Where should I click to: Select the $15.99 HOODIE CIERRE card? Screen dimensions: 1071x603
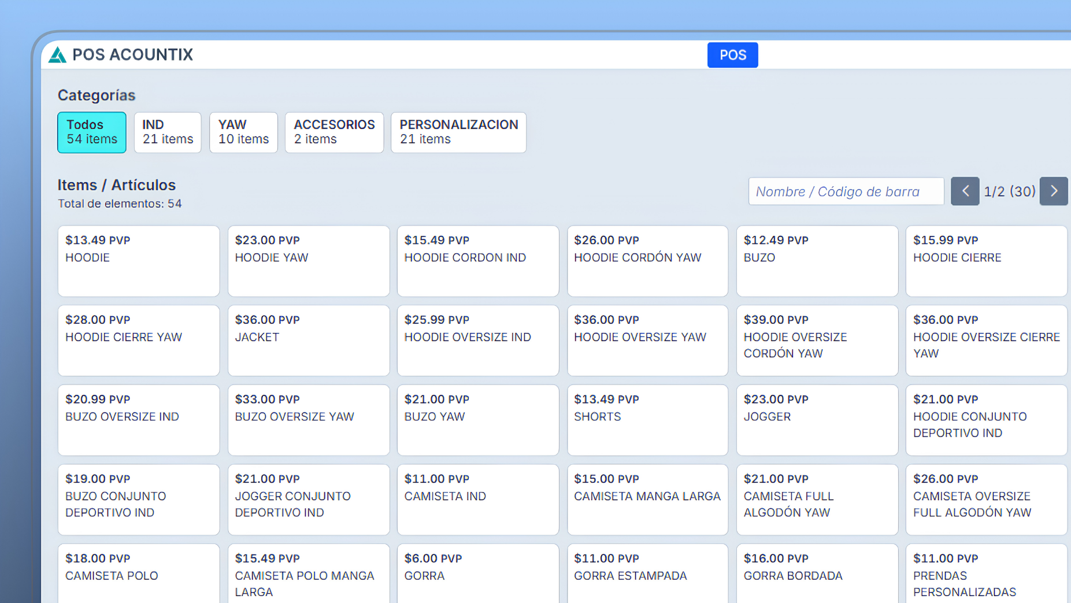coord(987,261)
